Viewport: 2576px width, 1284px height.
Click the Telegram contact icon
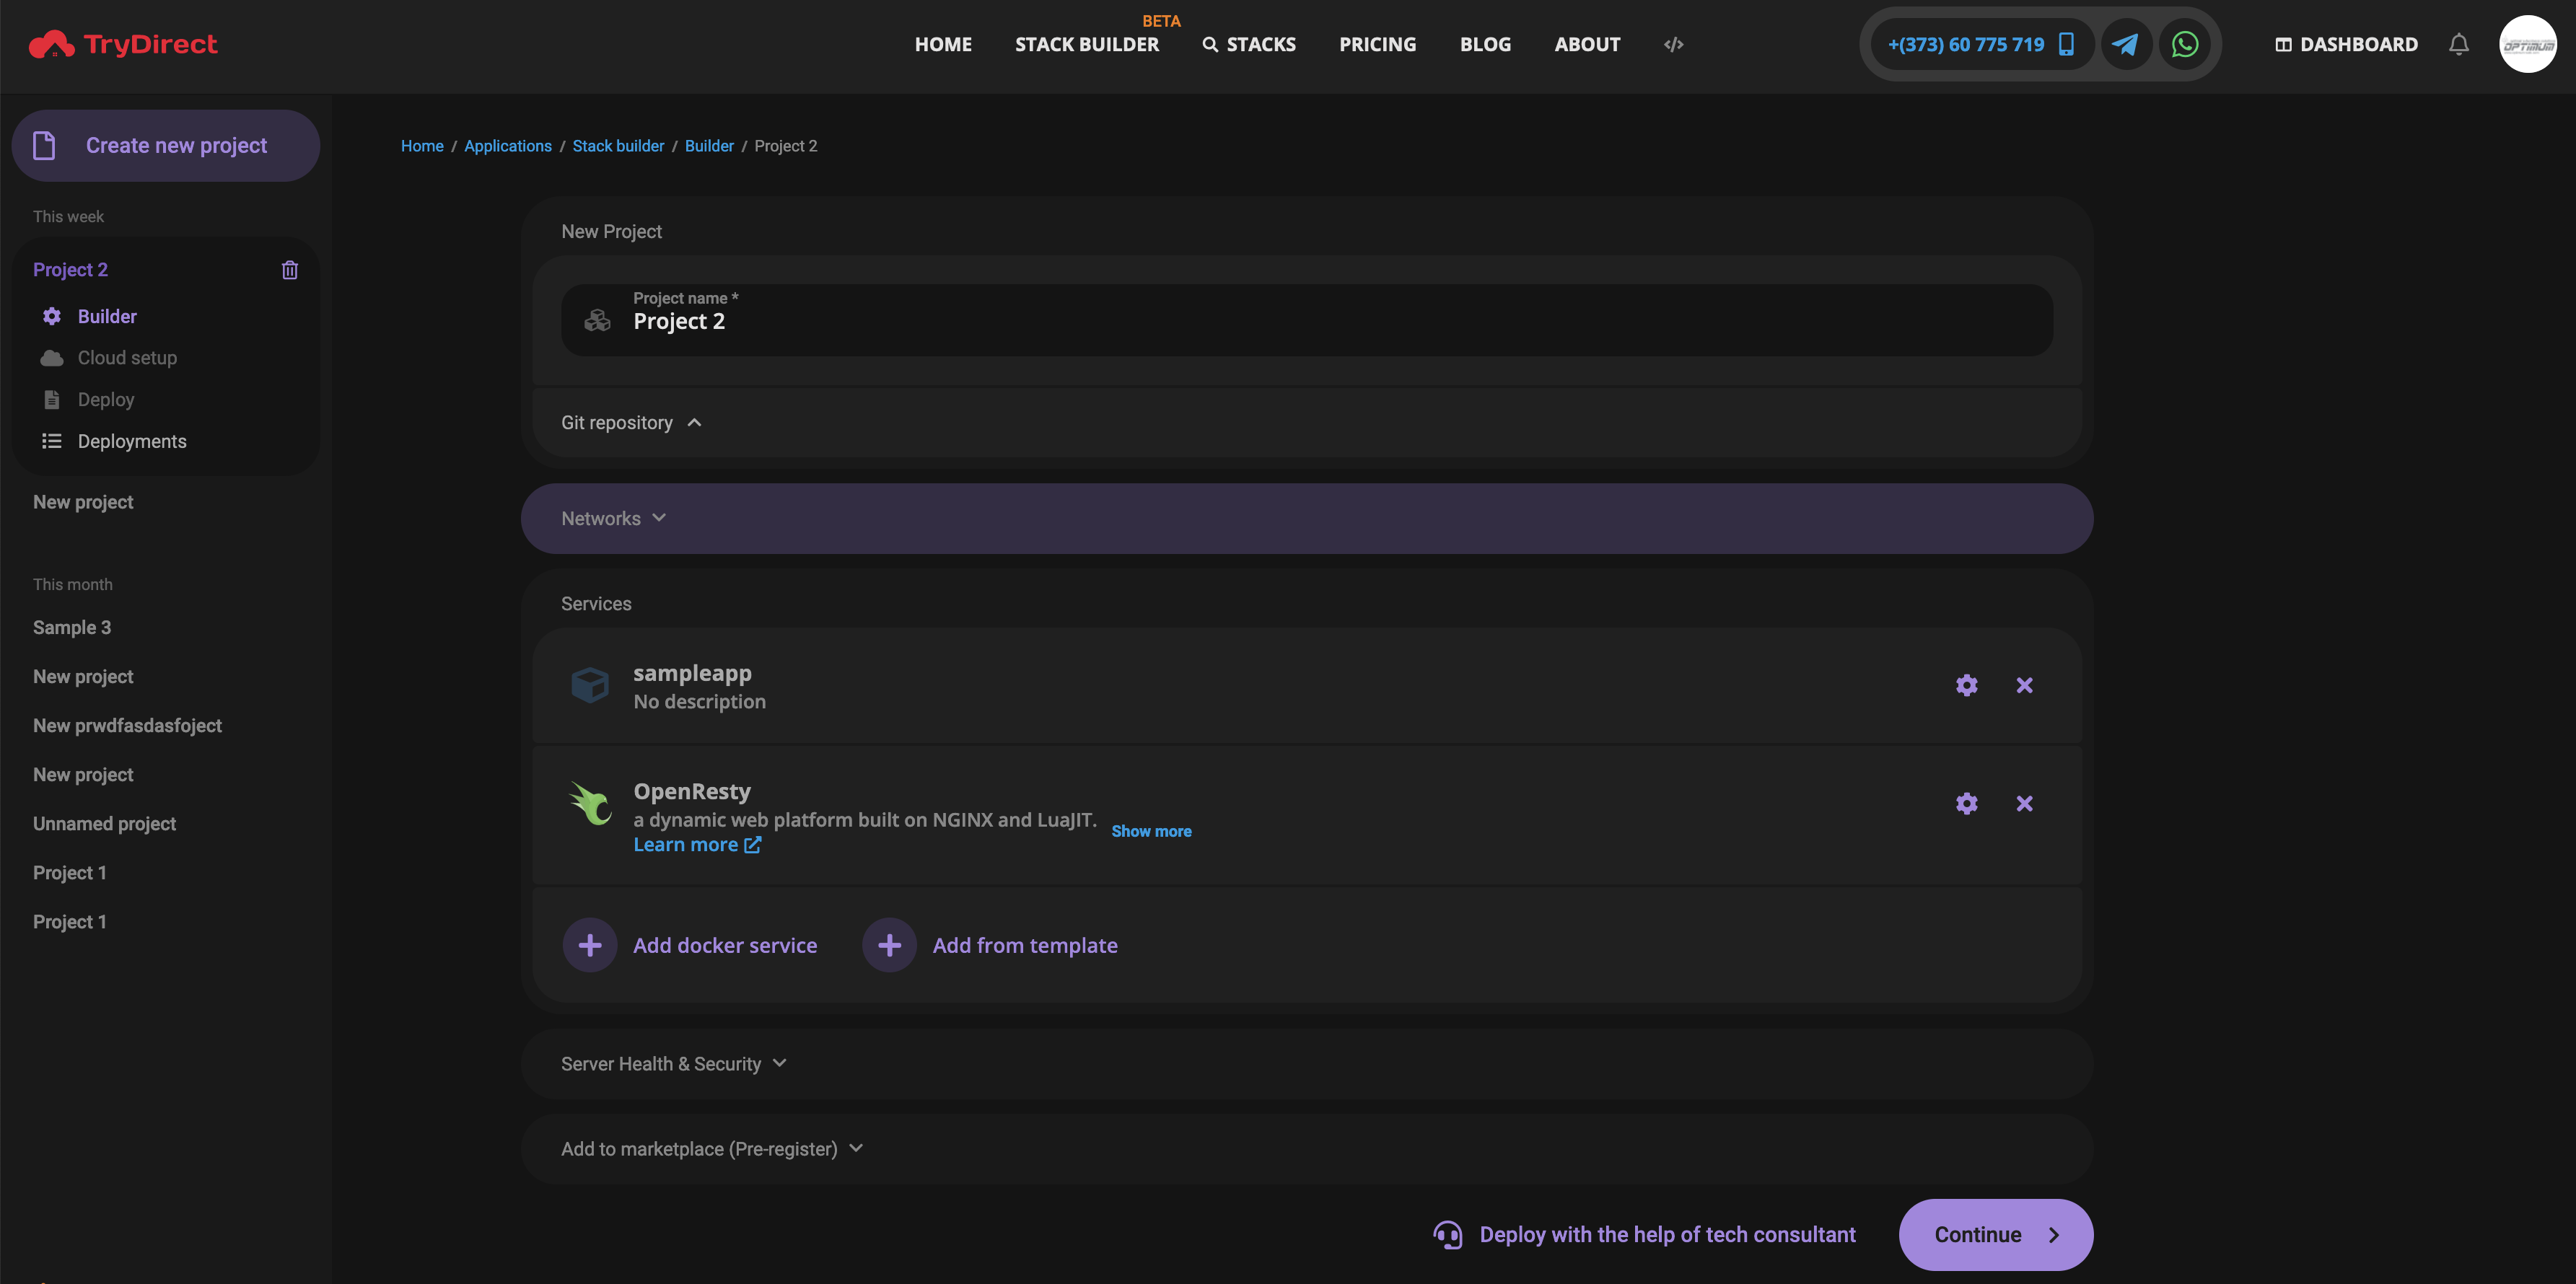[x=2125, y=44]
